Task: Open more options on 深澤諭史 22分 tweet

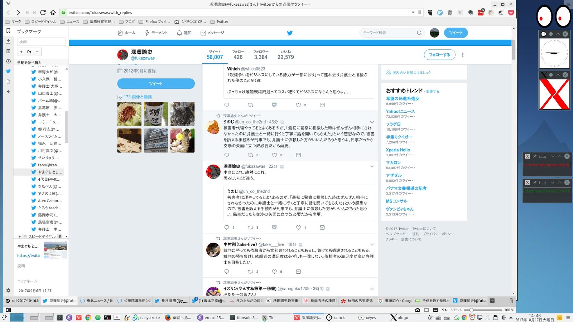Action: click(372, 166)
